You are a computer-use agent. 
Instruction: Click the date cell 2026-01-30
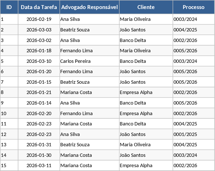pyautogui.click(x=39, y=155)
